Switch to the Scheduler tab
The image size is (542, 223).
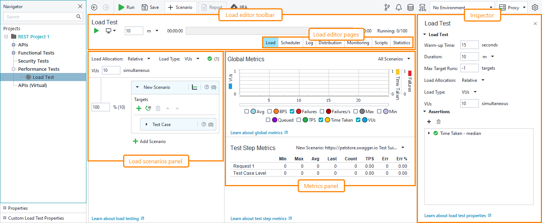(290, 42)
